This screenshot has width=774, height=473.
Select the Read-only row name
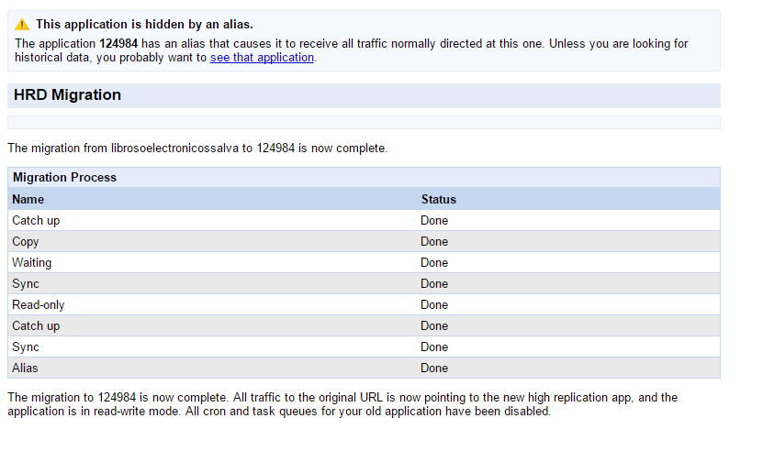39,305
